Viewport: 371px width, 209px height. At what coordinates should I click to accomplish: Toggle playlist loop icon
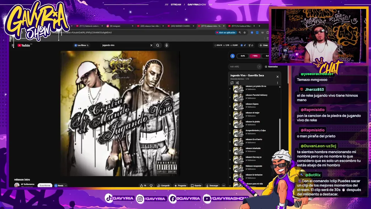pos(232,83)
